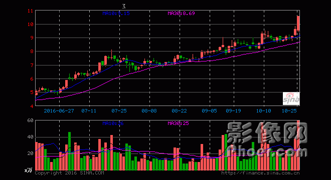The width and height of the screenshot is (331, 180).
Task: Click the tall green volume bar near 07-04
Action: pyautogui.click(x=69, y=151)
